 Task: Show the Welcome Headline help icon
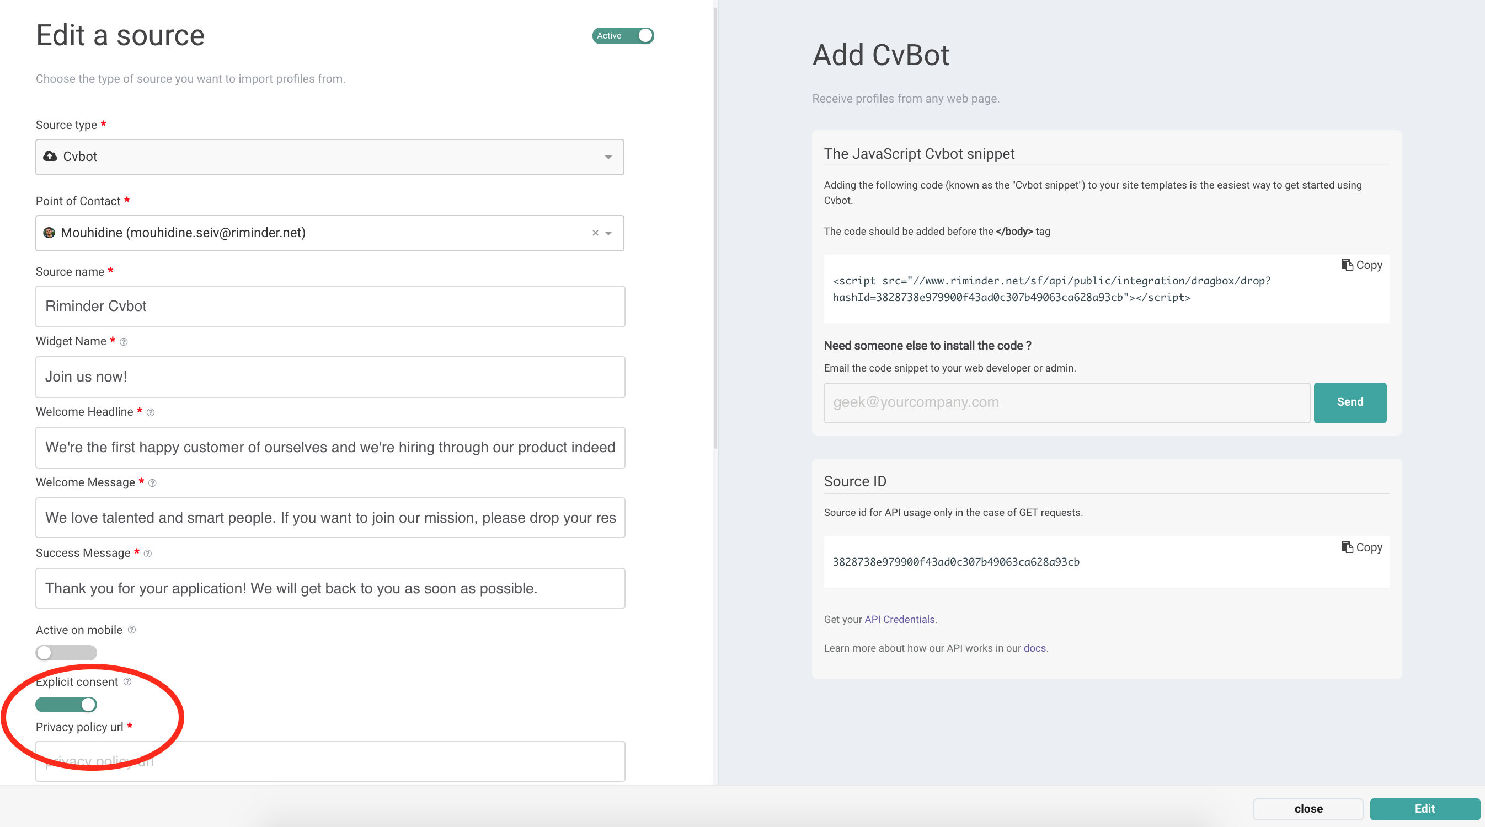click(x=151, y=412)
